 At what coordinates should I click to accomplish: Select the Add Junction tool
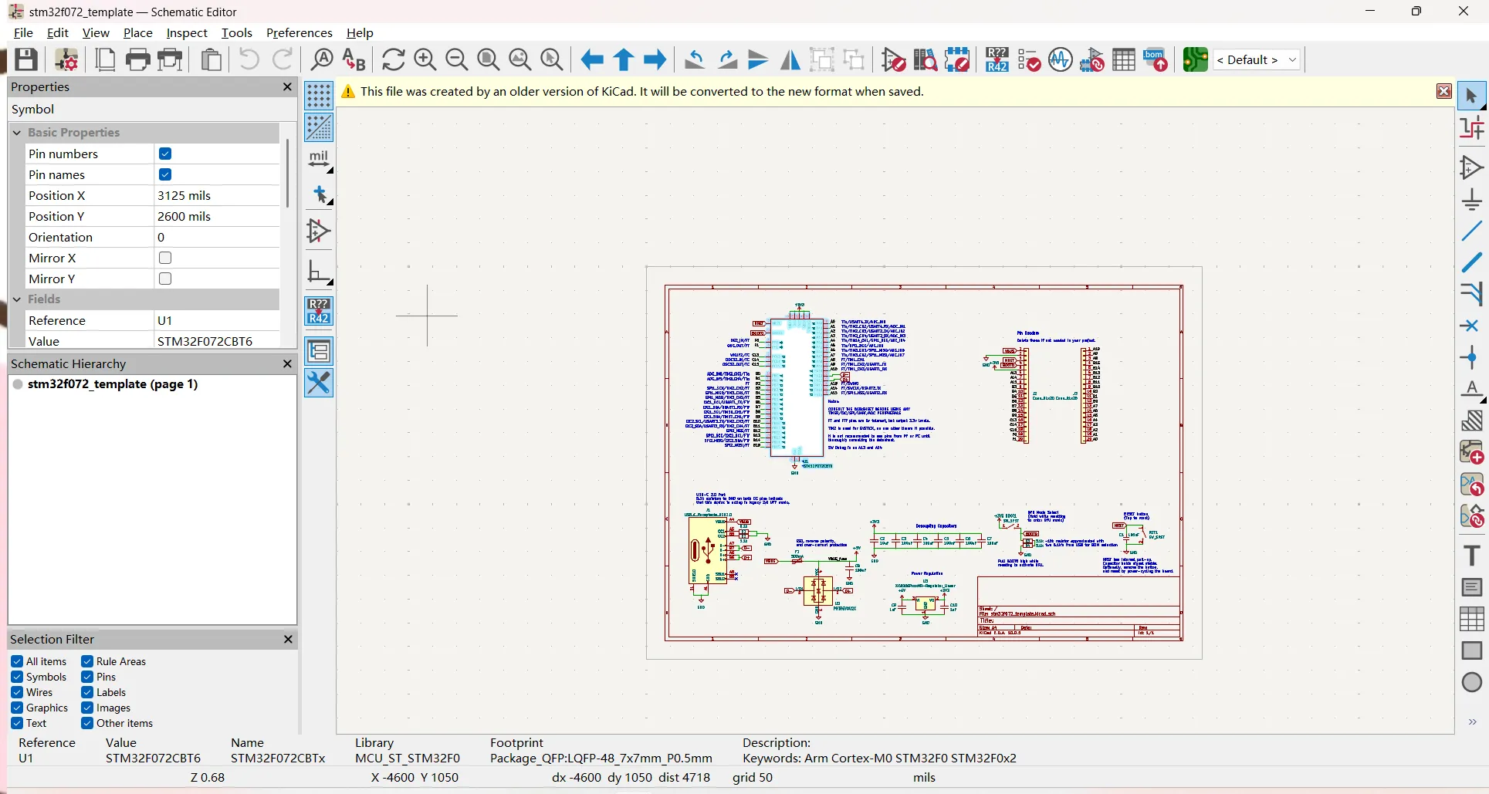pyautogui.click(x=1472, y=357)
